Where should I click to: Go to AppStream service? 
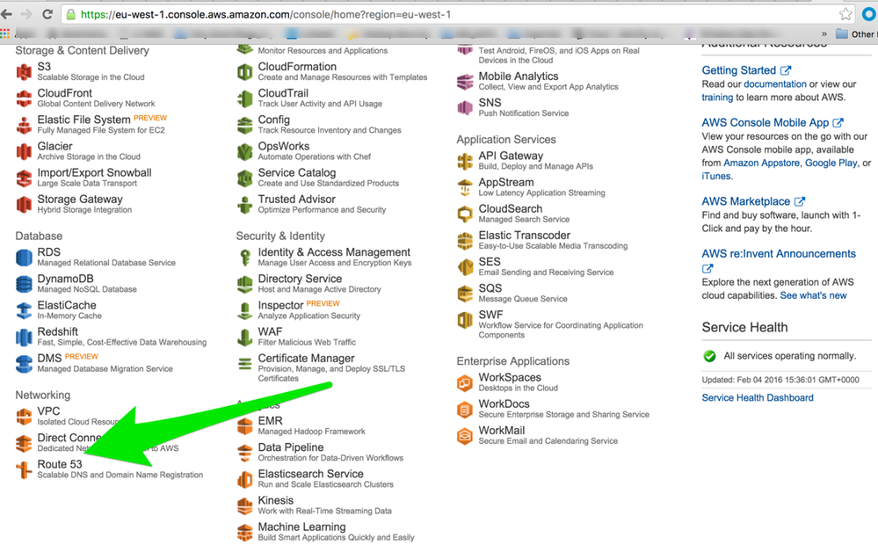click(x=506, y=182)
